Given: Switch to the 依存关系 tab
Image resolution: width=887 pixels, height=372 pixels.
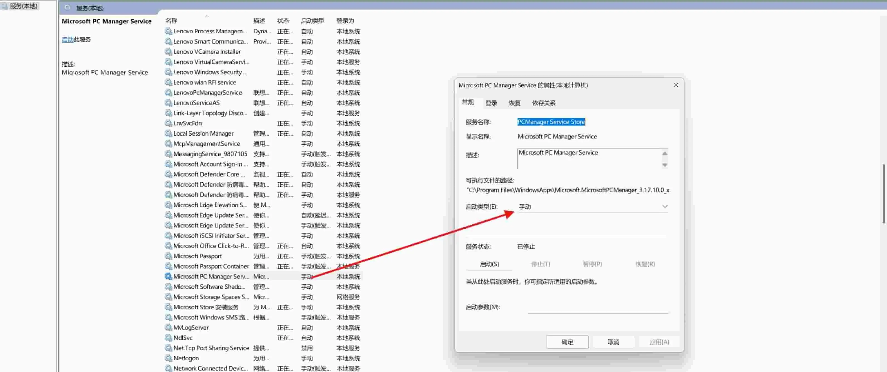Looking at the screenshot, I should 544,103.
